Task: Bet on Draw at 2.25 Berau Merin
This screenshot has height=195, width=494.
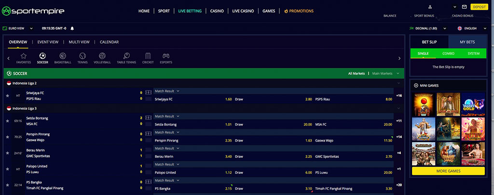Action: (274, 156)
